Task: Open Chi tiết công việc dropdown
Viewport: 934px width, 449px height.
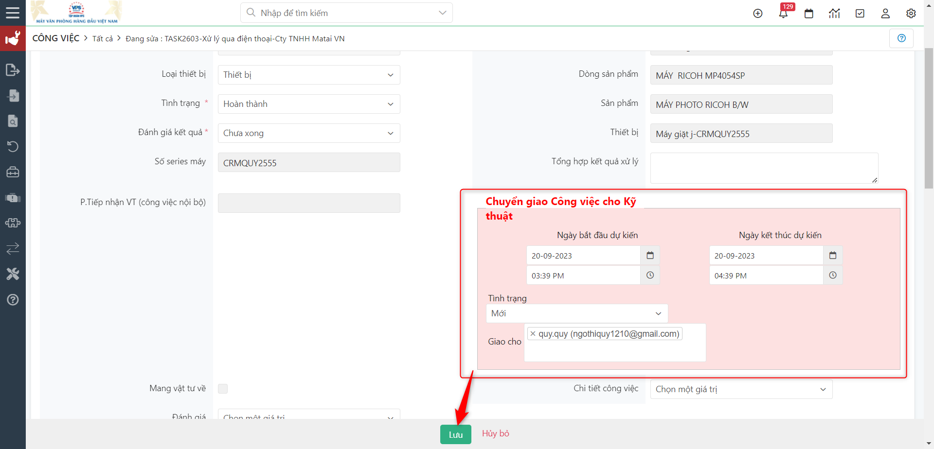Action: click(741, 389)
